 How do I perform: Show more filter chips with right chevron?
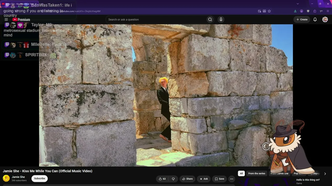point(325,174)
